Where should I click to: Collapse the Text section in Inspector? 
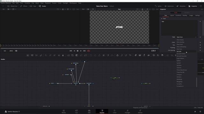pos(162,19)
